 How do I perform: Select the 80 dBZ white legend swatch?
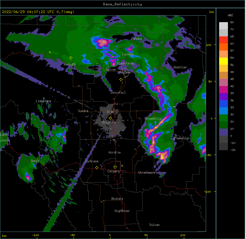tap(223, 26)
